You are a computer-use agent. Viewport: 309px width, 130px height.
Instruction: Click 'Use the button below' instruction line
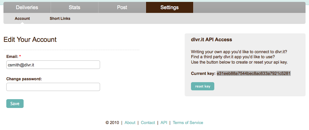point(239,62)
